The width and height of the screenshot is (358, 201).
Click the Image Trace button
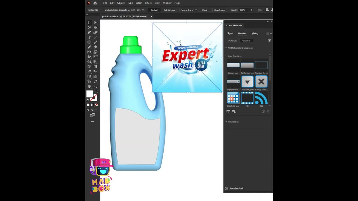pos(187,10)
